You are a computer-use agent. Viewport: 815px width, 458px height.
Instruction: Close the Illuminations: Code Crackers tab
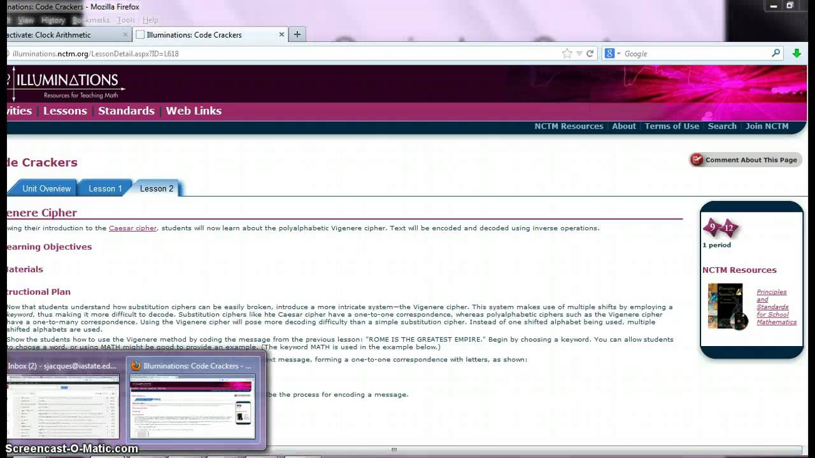click(281, 34)
